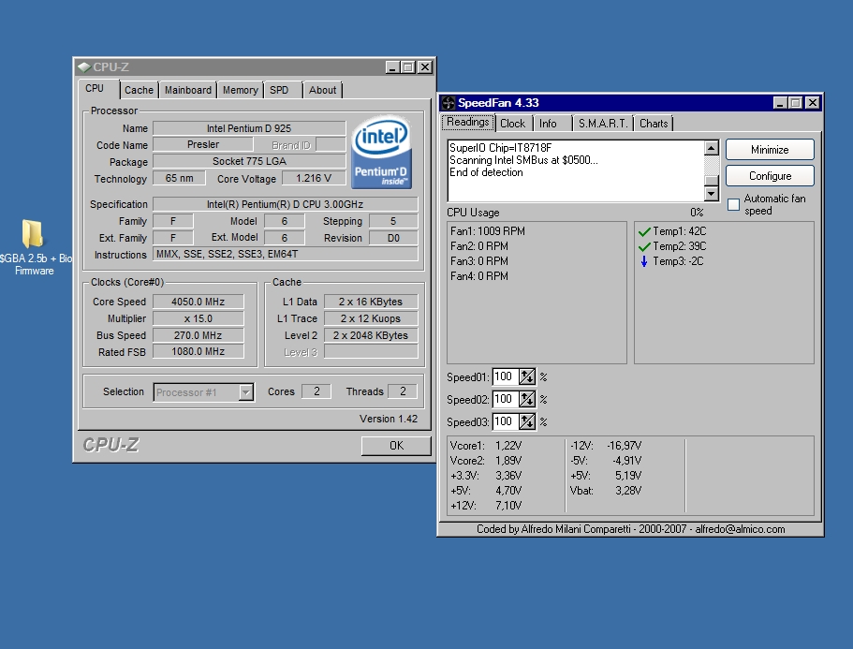Click the Temp1 green checkmark icon
This screenshot has height=649, width=853.
[643, 231]
